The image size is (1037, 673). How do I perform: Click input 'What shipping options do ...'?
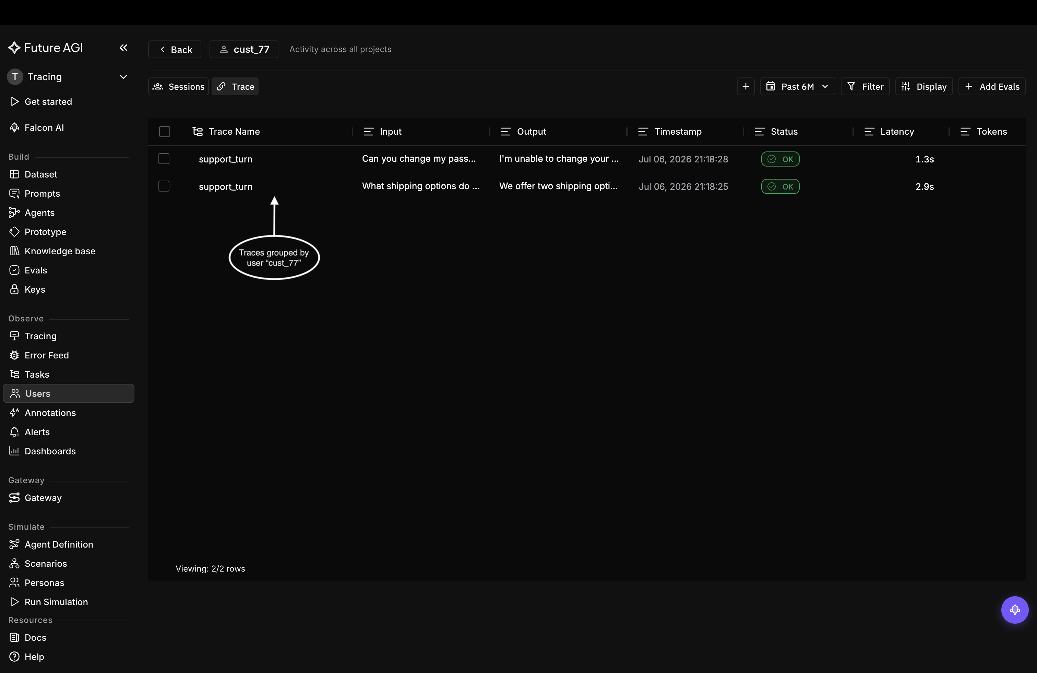(x=420, y=186)
